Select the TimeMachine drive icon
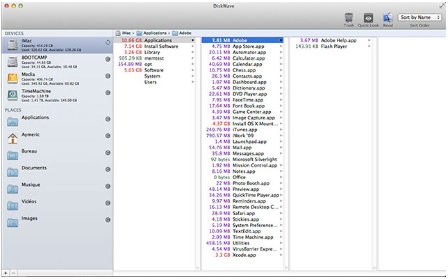 tap(13, 95)
